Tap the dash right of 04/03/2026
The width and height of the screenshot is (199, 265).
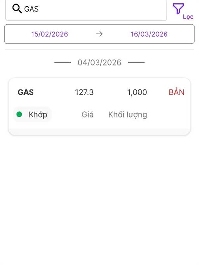tap(136, 62)
